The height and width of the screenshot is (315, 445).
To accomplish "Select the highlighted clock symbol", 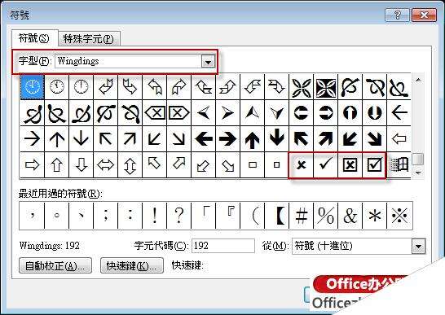I will pos(33,87).
